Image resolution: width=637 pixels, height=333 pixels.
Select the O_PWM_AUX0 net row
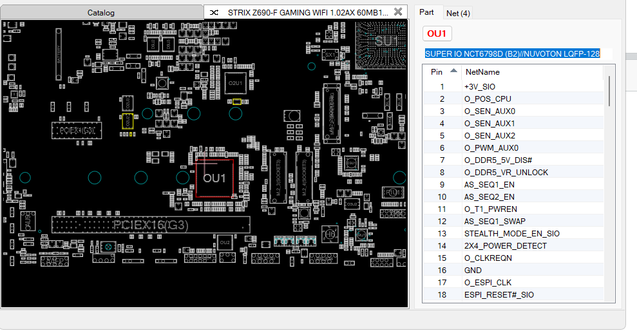tap(513, 147)
